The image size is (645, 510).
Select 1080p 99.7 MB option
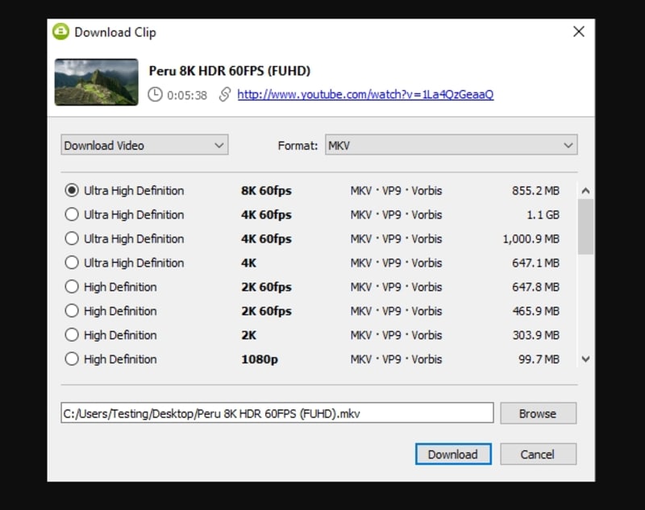[72, 359]
